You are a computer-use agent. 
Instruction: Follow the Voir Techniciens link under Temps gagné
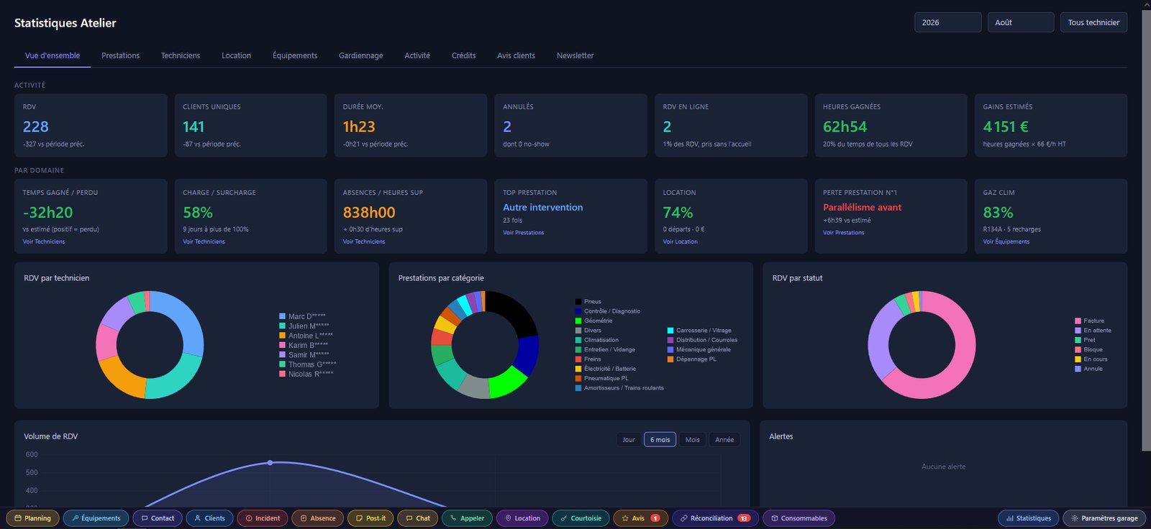click(x=44, y=241)
